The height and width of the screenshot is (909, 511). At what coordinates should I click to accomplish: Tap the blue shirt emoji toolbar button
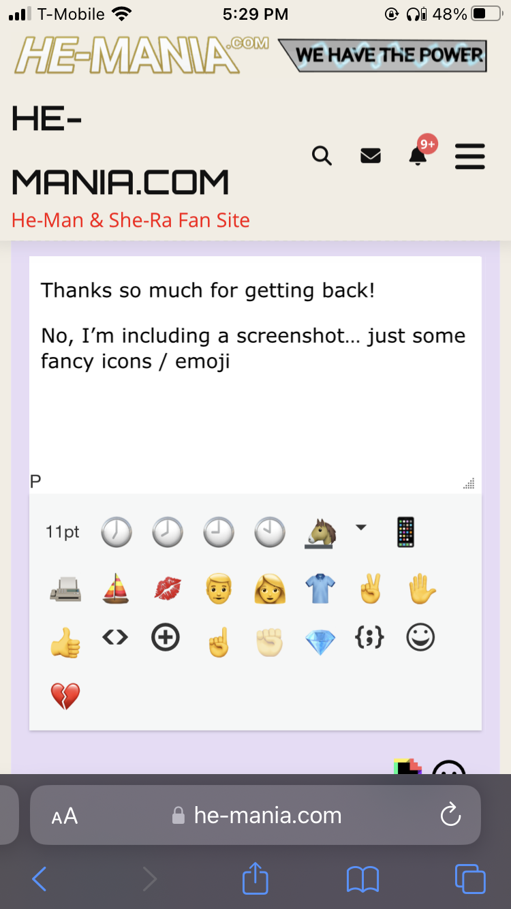click(x=320, y=588)
